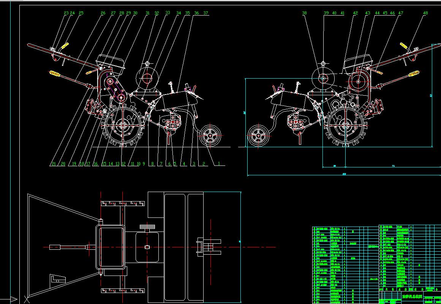Click part number 36 label

click(196, 13)
